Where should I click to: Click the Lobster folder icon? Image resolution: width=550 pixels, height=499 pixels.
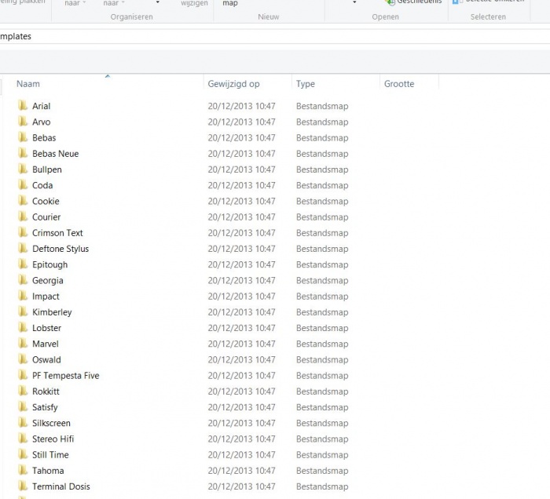pos(23,327)
